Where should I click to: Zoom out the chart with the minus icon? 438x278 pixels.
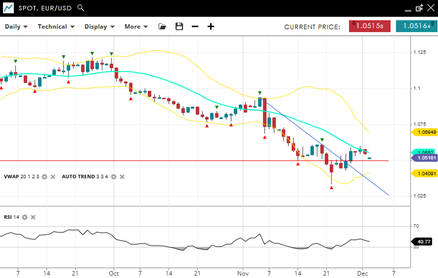(195, 27)
